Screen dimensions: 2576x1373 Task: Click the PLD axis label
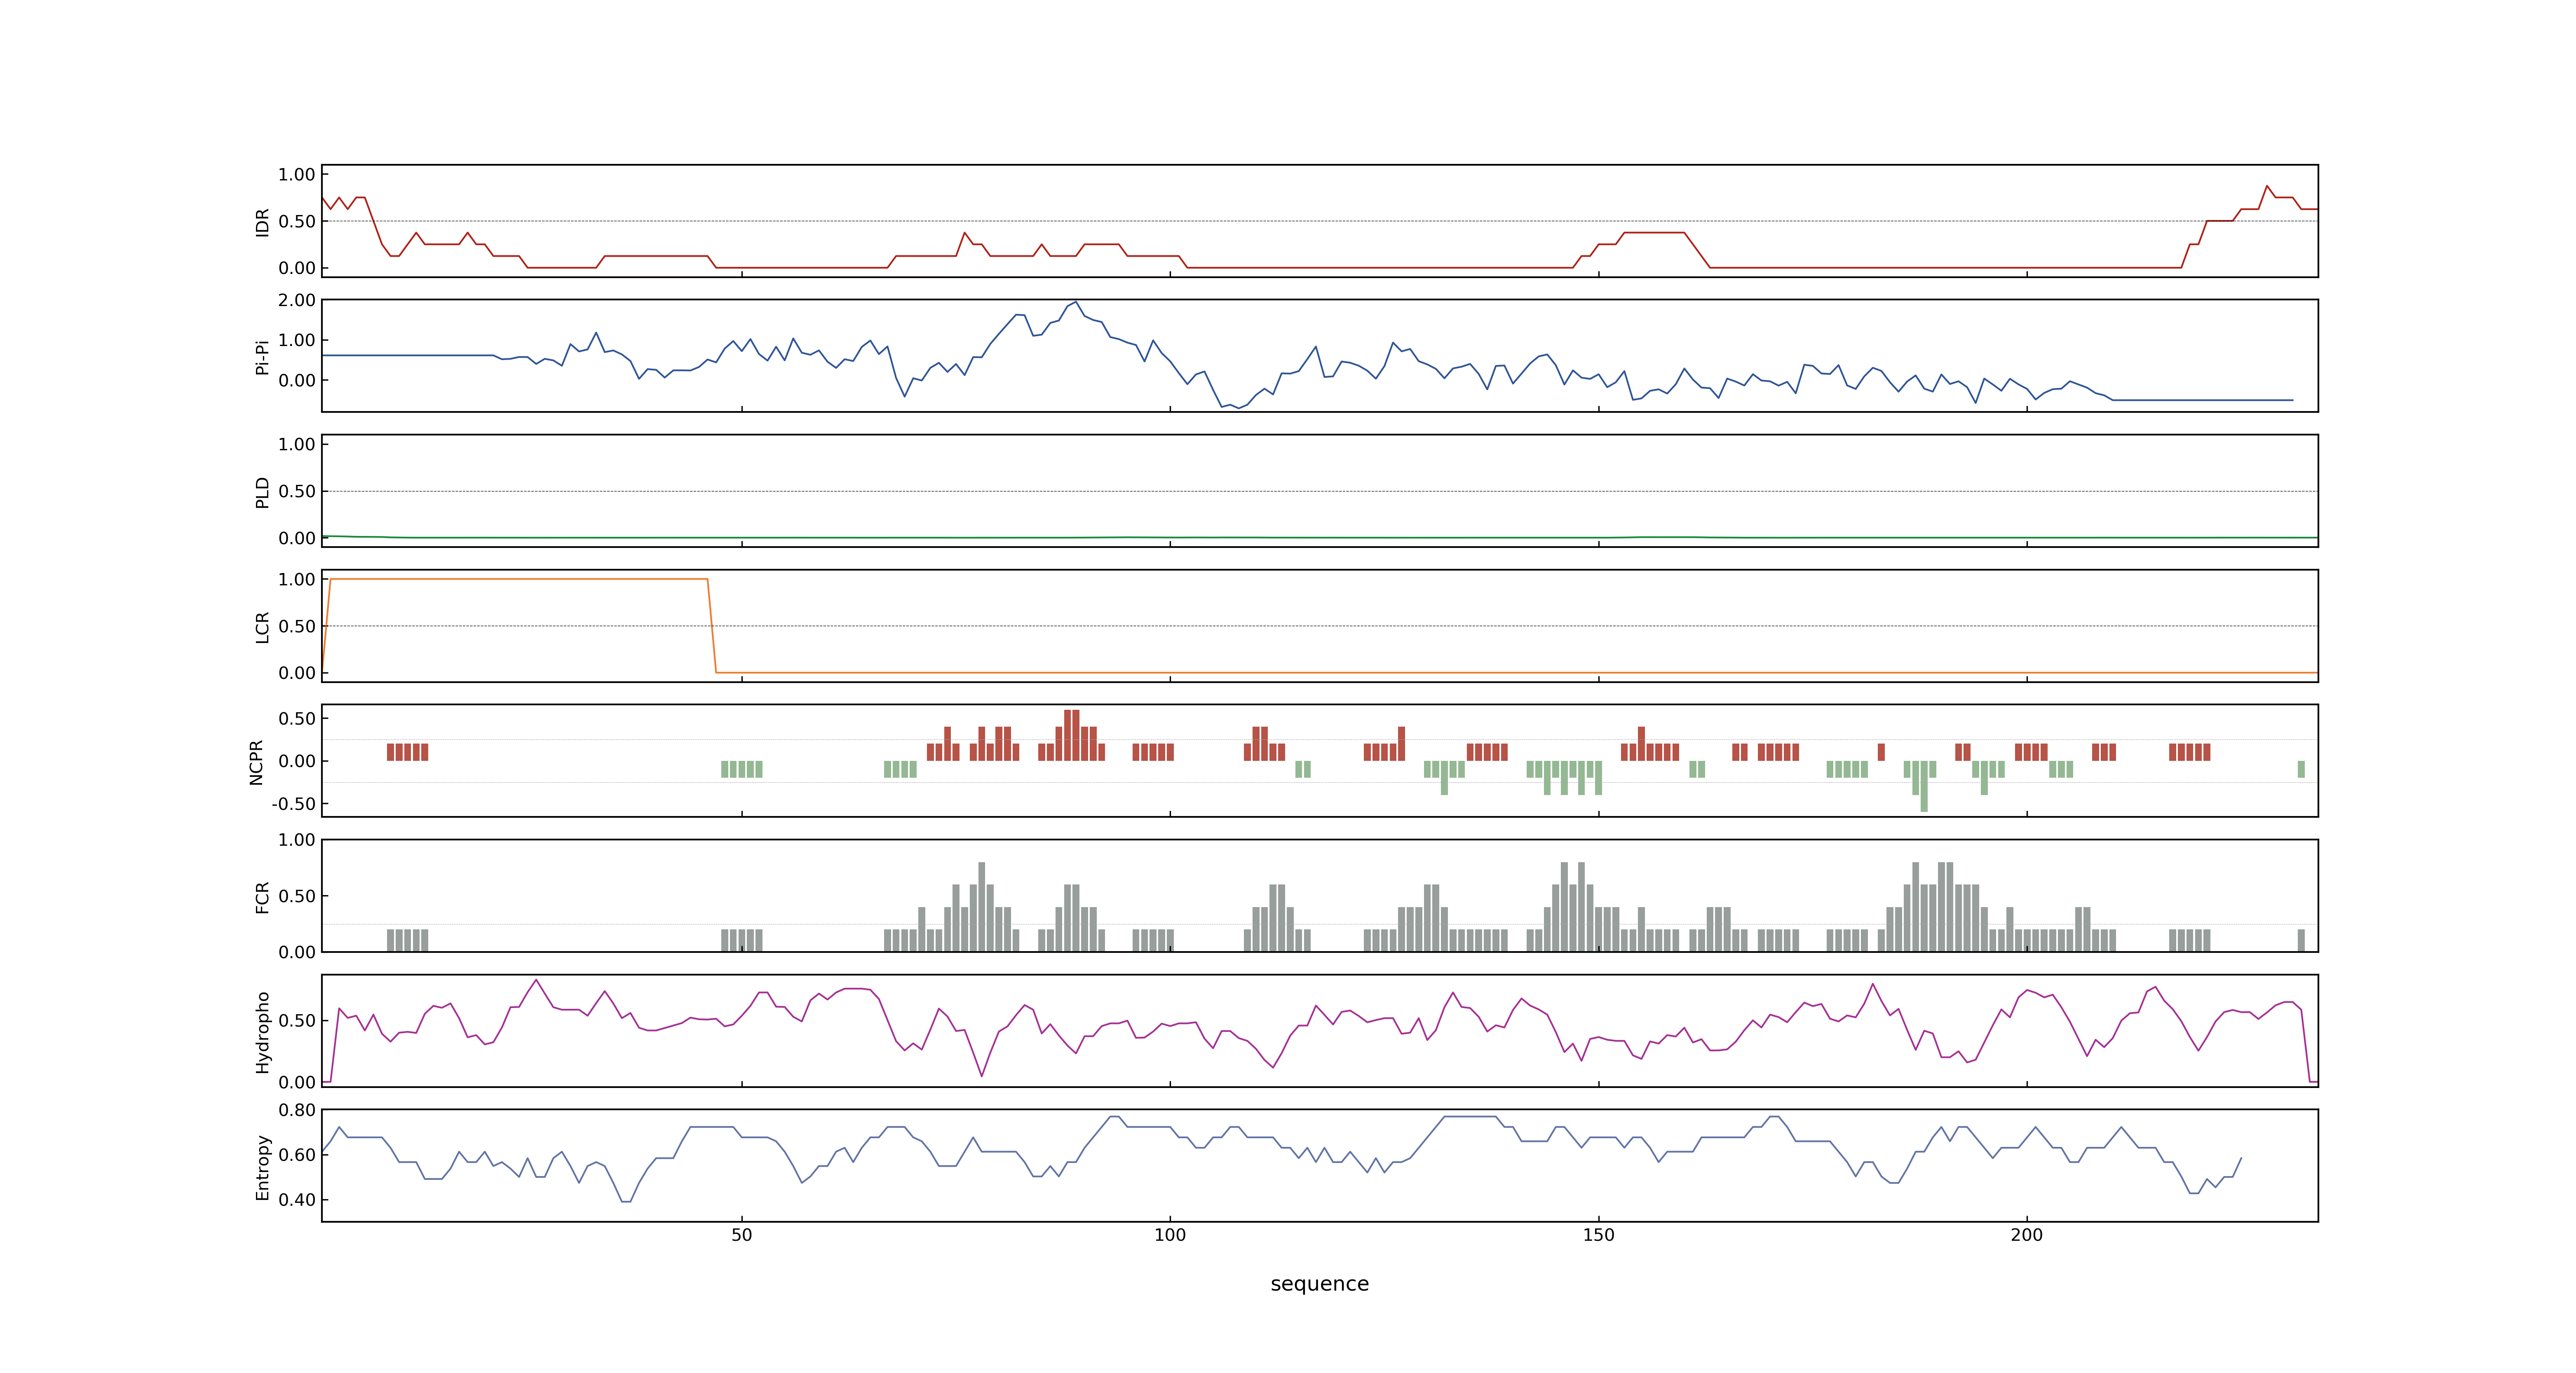click(x=262, y=491)
